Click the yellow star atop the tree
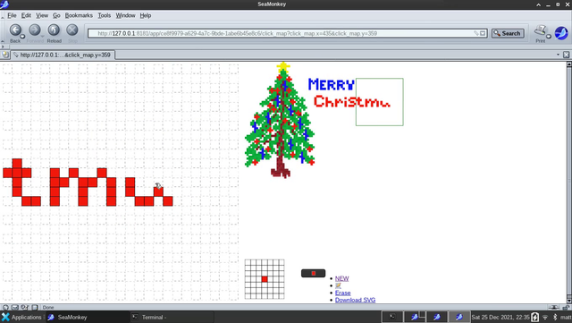This screenshot has width=572, height=323. (x=283, y=67)
